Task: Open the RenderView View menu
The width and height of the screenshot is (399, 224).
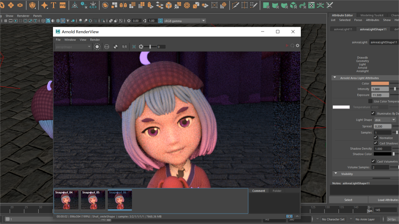Action: click(x=83, y=40)
